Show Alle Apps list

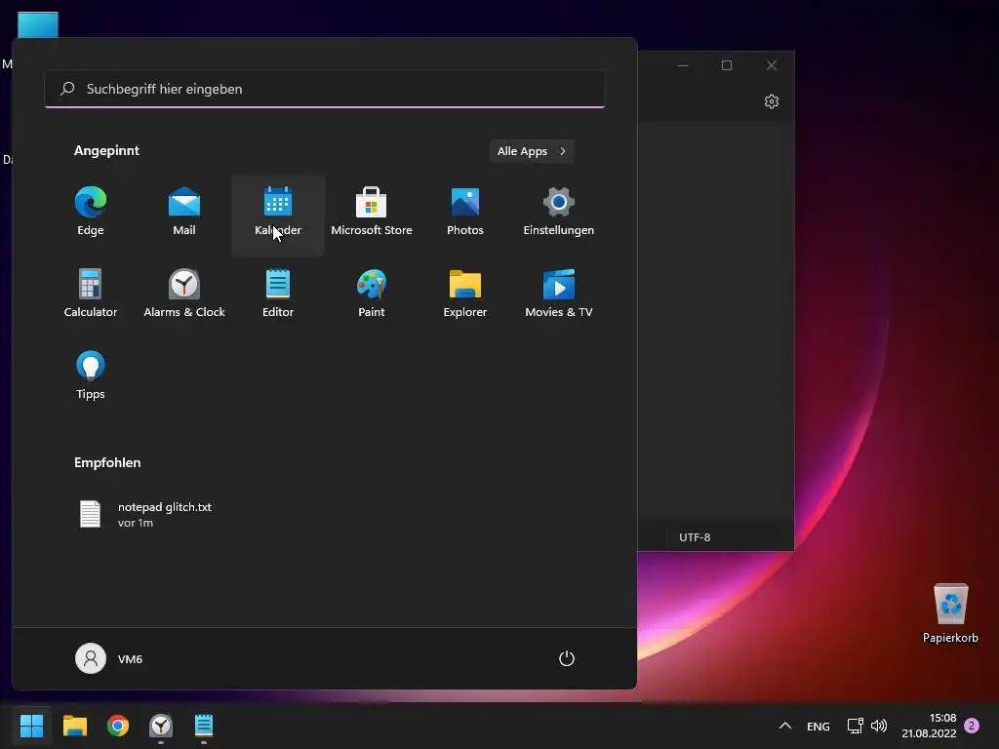[532, 151]
